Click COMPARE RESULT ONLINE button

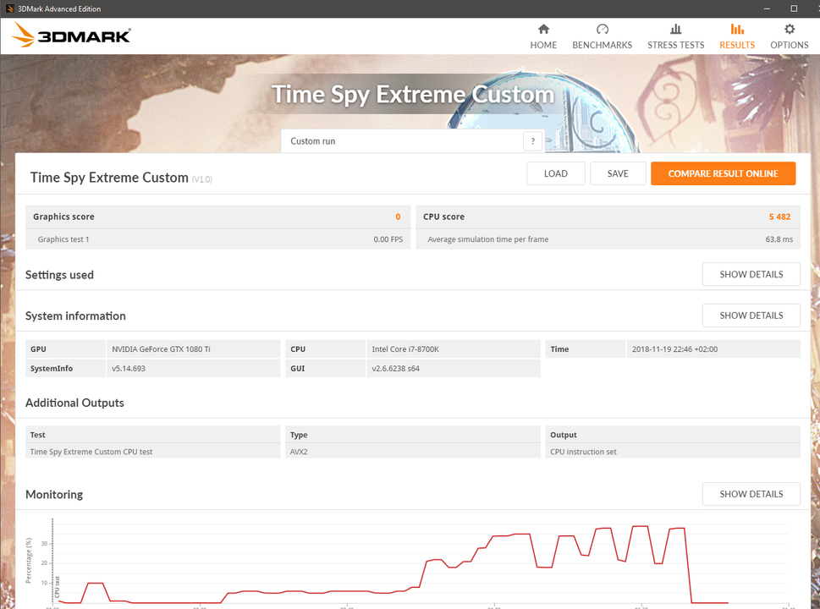pyautogui.click(x=724, y=173)
